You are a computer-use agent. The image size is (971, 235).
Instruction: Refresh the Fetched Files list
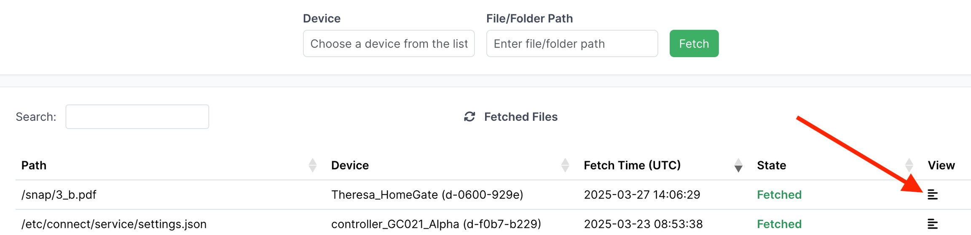469,117
